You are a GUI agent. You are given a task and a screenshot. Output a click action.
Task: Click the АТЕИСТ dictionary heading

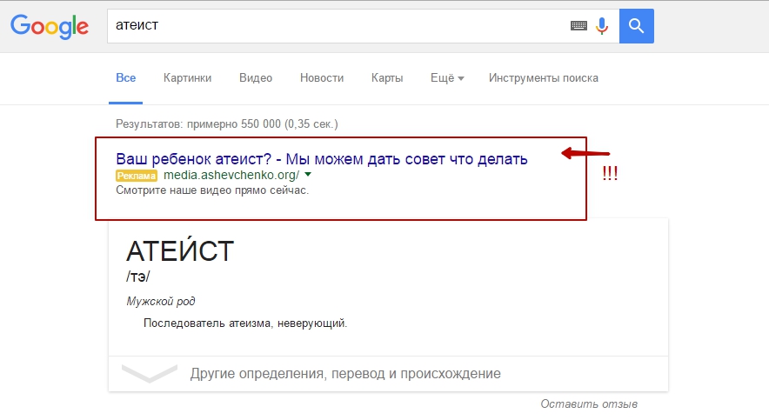[x=180, y=250]
